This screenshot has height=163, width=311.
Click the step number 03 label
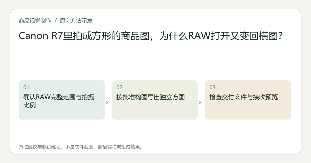point(212,87)
